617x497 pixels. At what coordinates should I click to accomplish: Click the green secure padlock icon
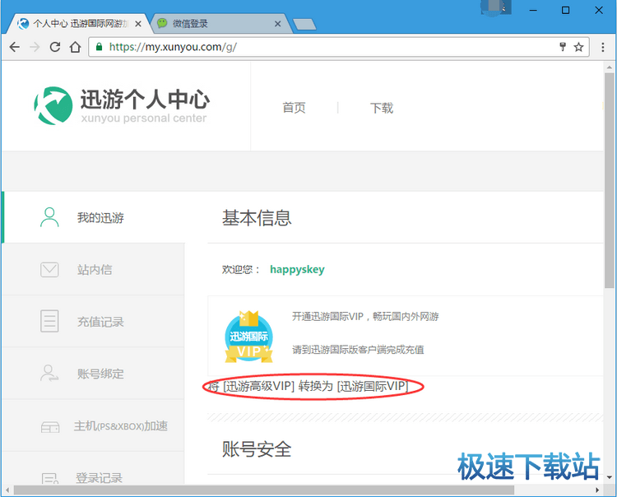100,47
